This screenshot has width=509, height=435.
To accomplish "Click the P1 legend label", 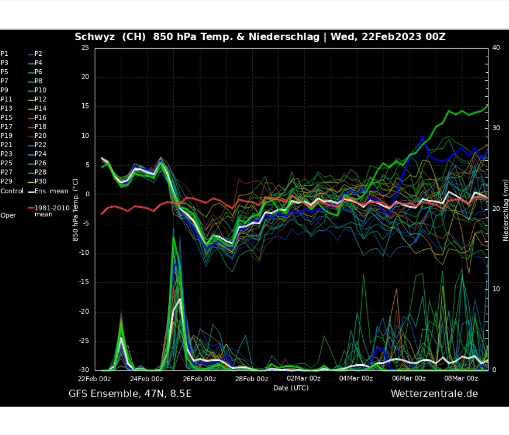I will [x=4, y=53].
